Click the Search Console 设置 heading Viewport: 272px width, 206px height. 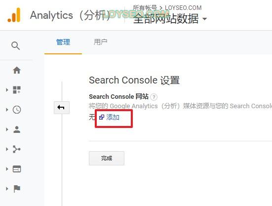coord(134,81)
